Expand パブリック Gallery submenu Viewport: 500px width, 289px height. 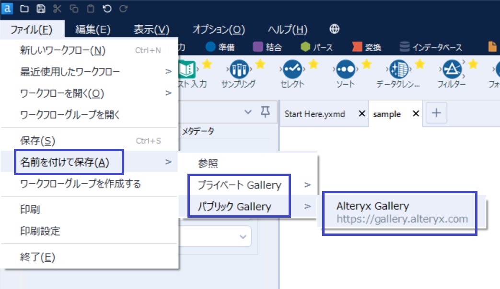click(307, 206)
